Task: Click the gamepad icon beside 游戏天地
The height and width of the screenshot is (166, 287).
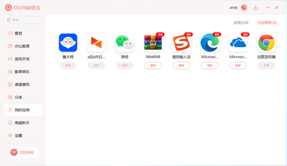Action: tap(10, 59)
